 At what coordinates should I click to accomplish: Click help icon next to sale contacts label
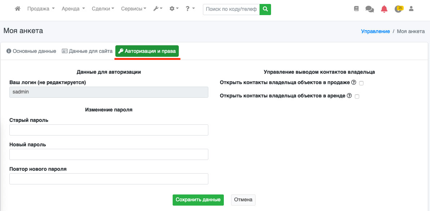(x=354, y=82)
